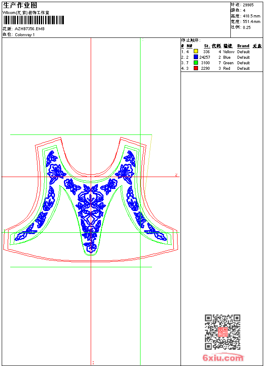Select the stitch count 24257 in the Blue row

tap(205, 57)
